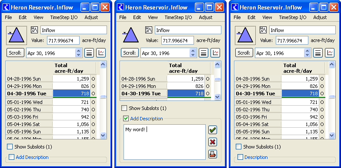
Task: Click series slot icon beside Inflow name, leftmost window
Action: tap(34, 30)
